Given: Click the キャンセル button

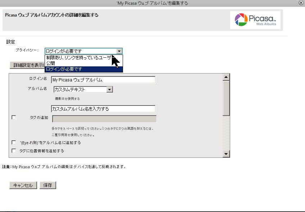Looking at the screenshot, I should [23, 185].
